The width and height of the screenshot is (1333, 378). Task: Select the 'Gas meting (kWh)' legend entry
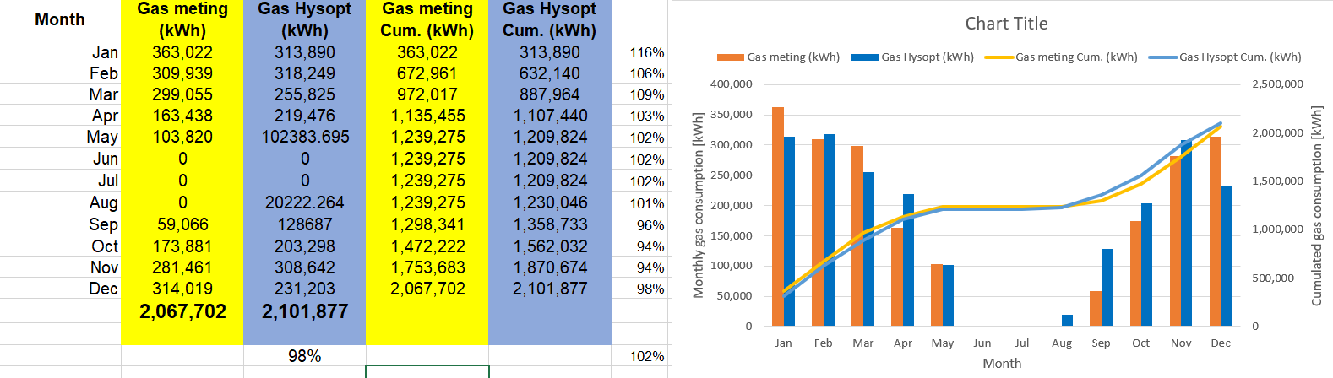[792, 57]
